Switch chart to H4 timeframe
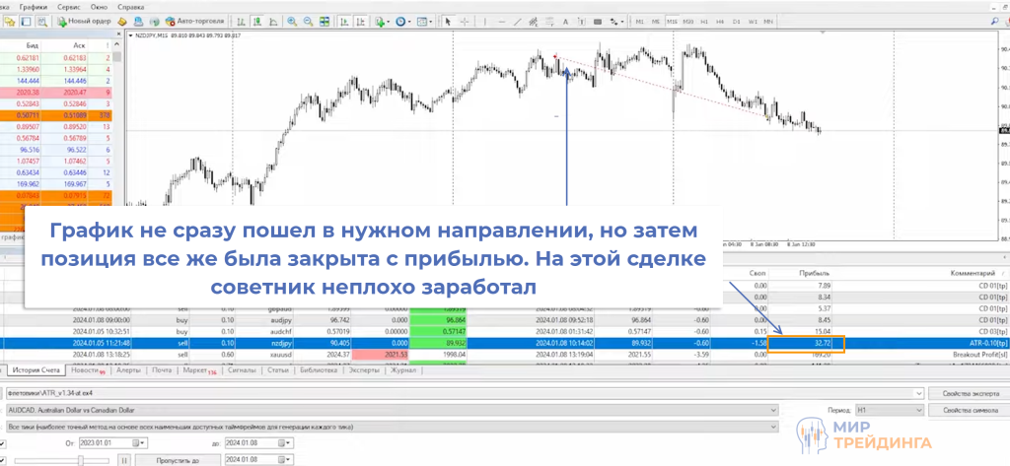The width and height of the screenshot is (1010, 466). (x=718, y=21)
